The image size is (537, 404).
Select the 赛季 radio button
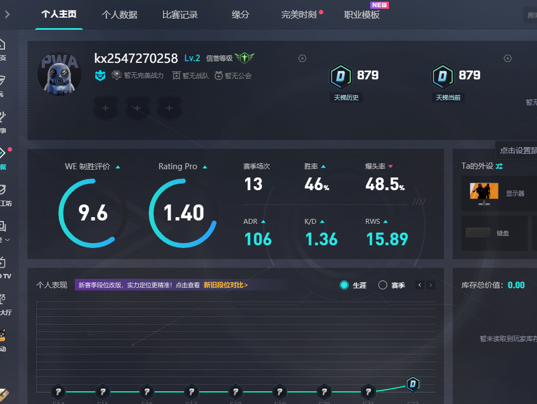pyautogui.click(x=383, y=285)
